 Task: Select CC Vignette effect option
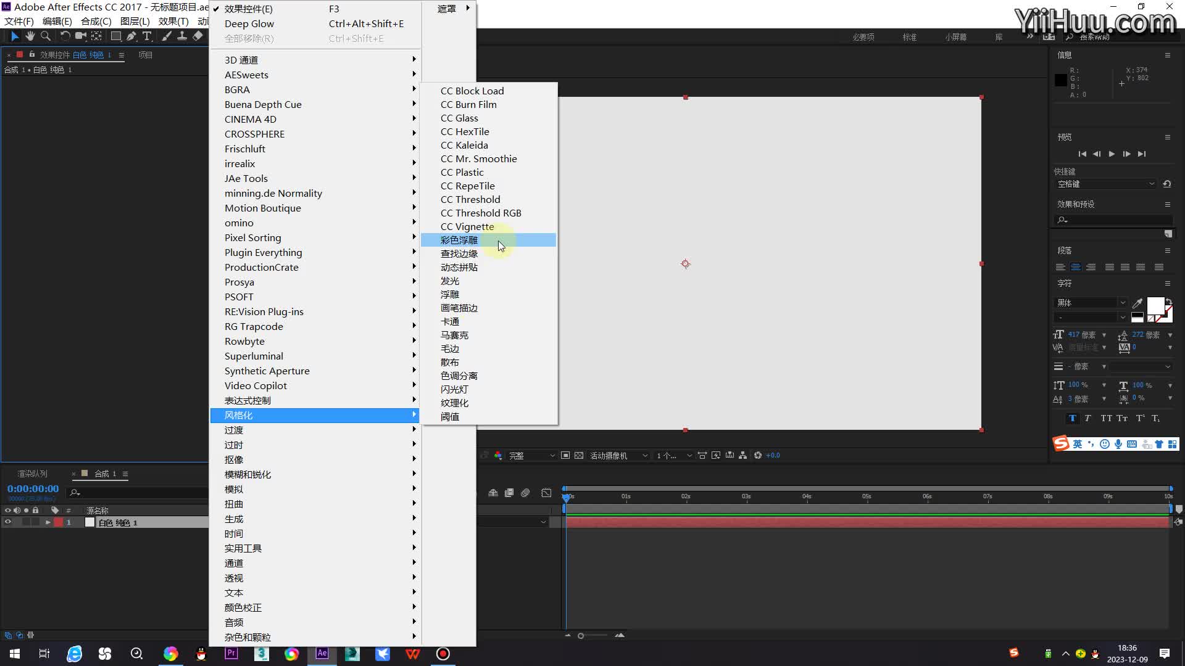[x=467, y=226]
